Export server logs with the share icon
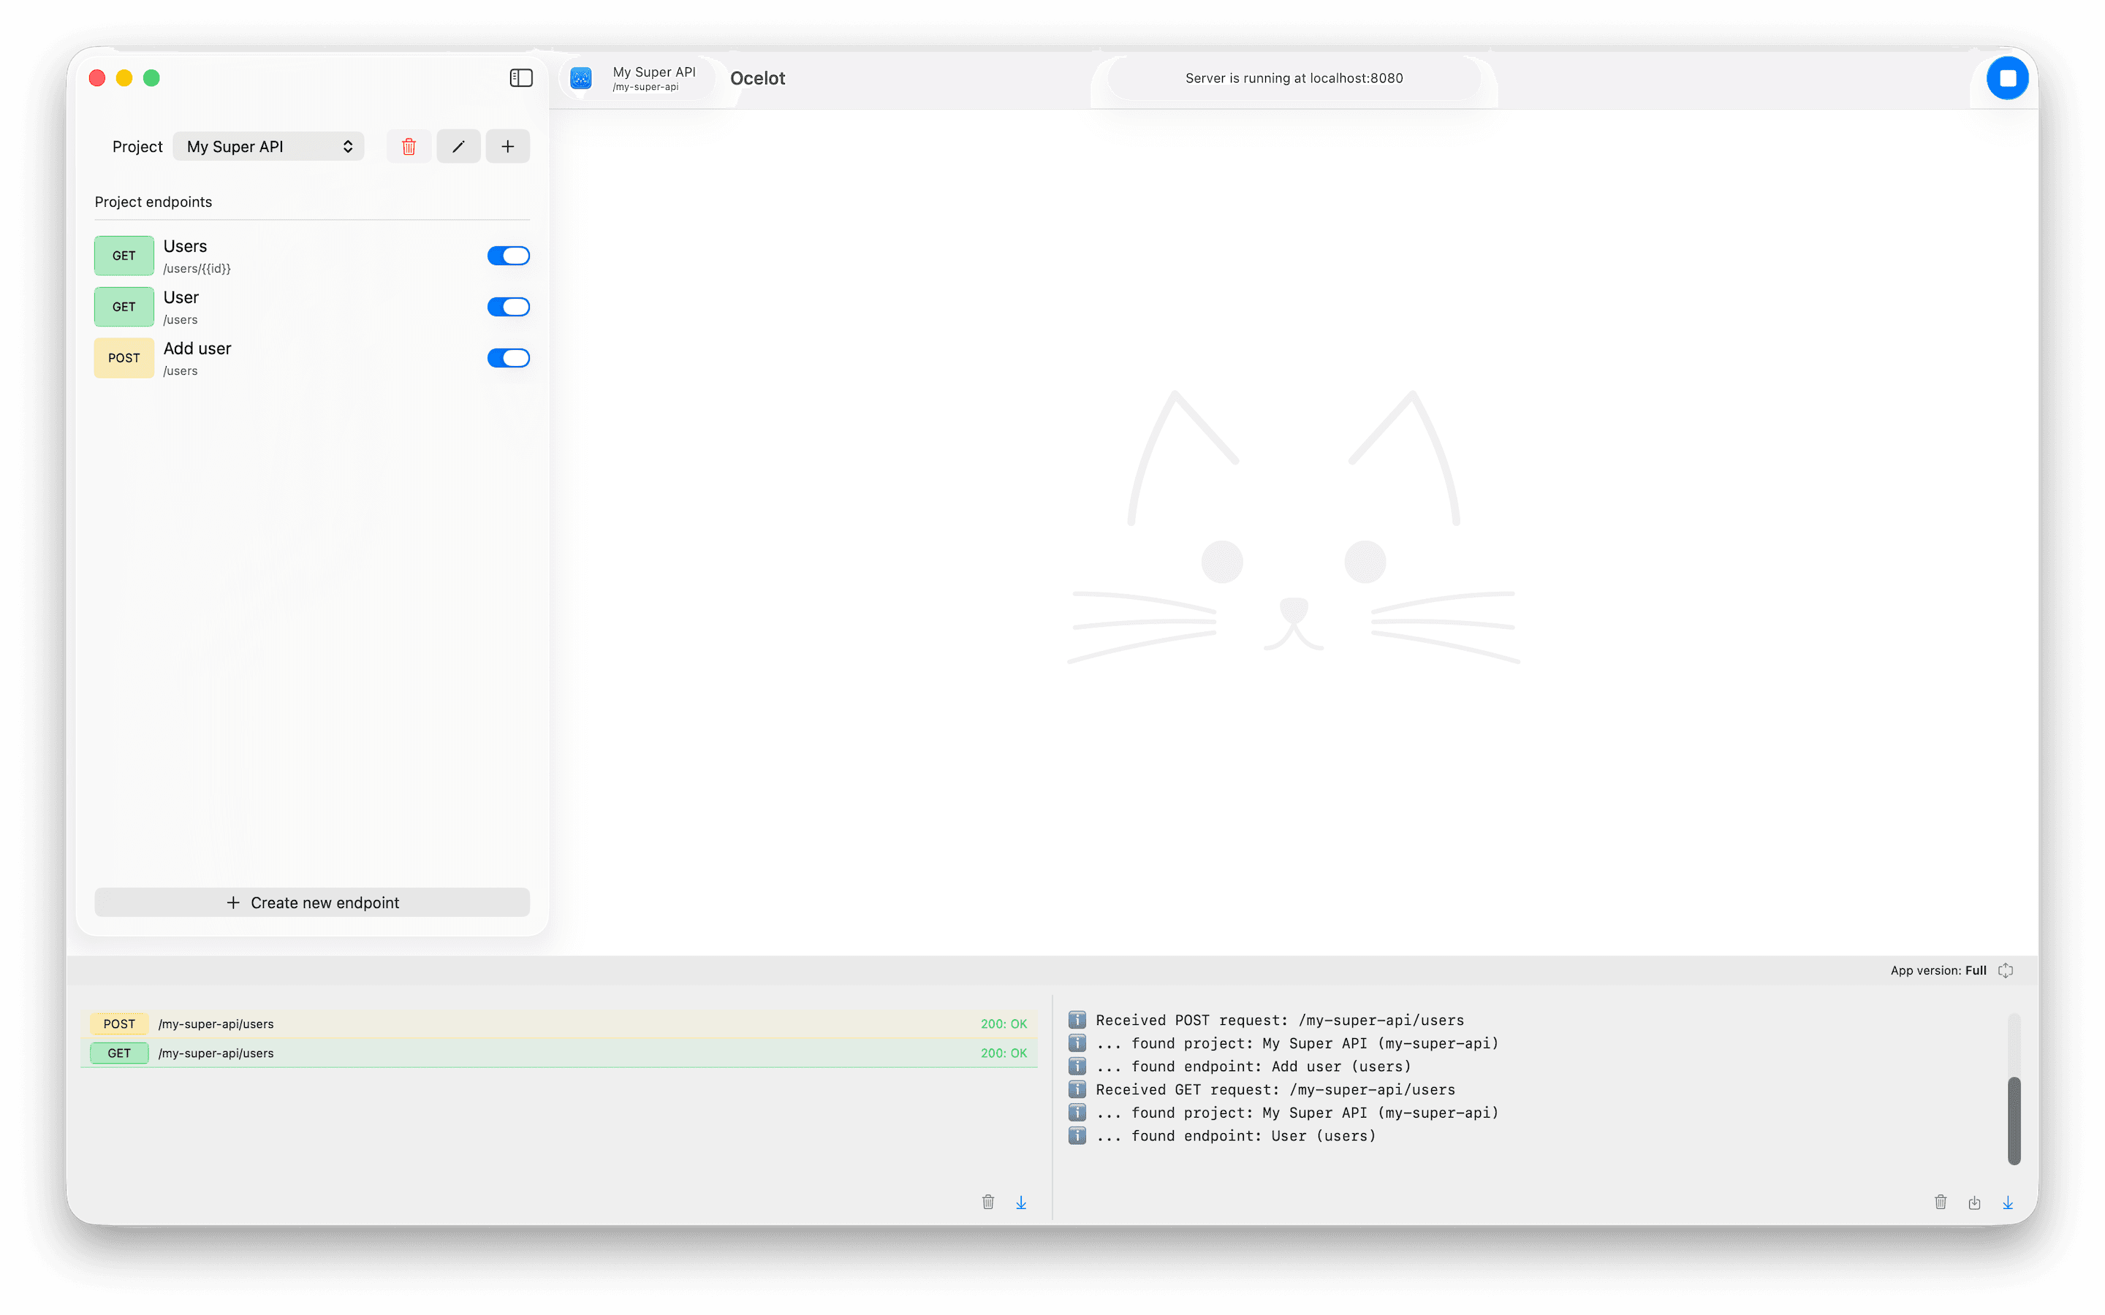The width and height of the screenshot is (2105, 1315). [x=1974, y=1202]
